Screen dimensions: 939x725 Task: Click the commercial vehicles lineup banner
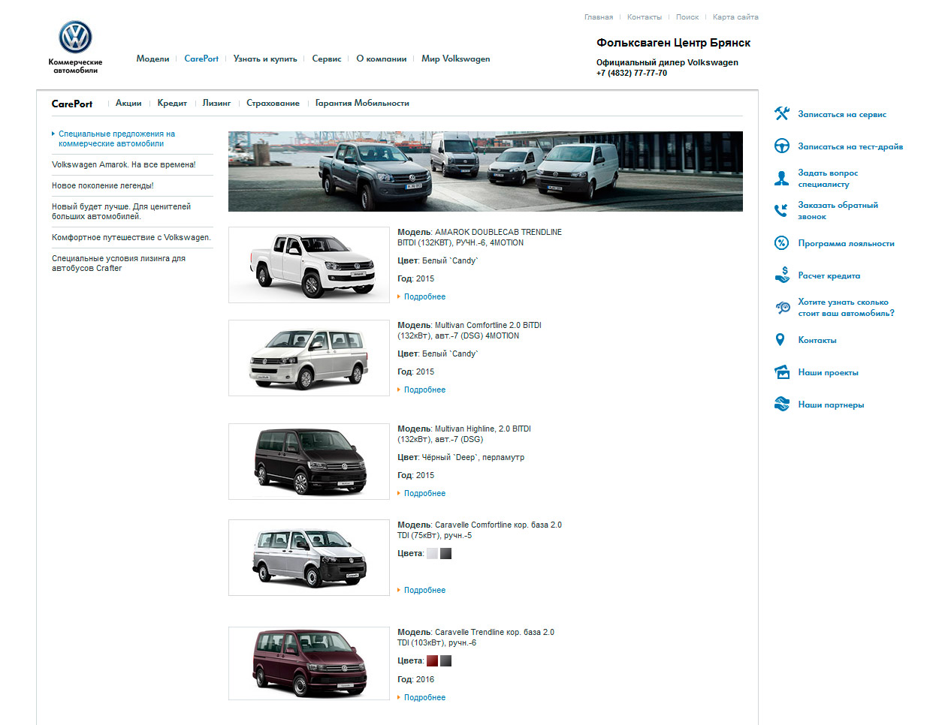485,171
